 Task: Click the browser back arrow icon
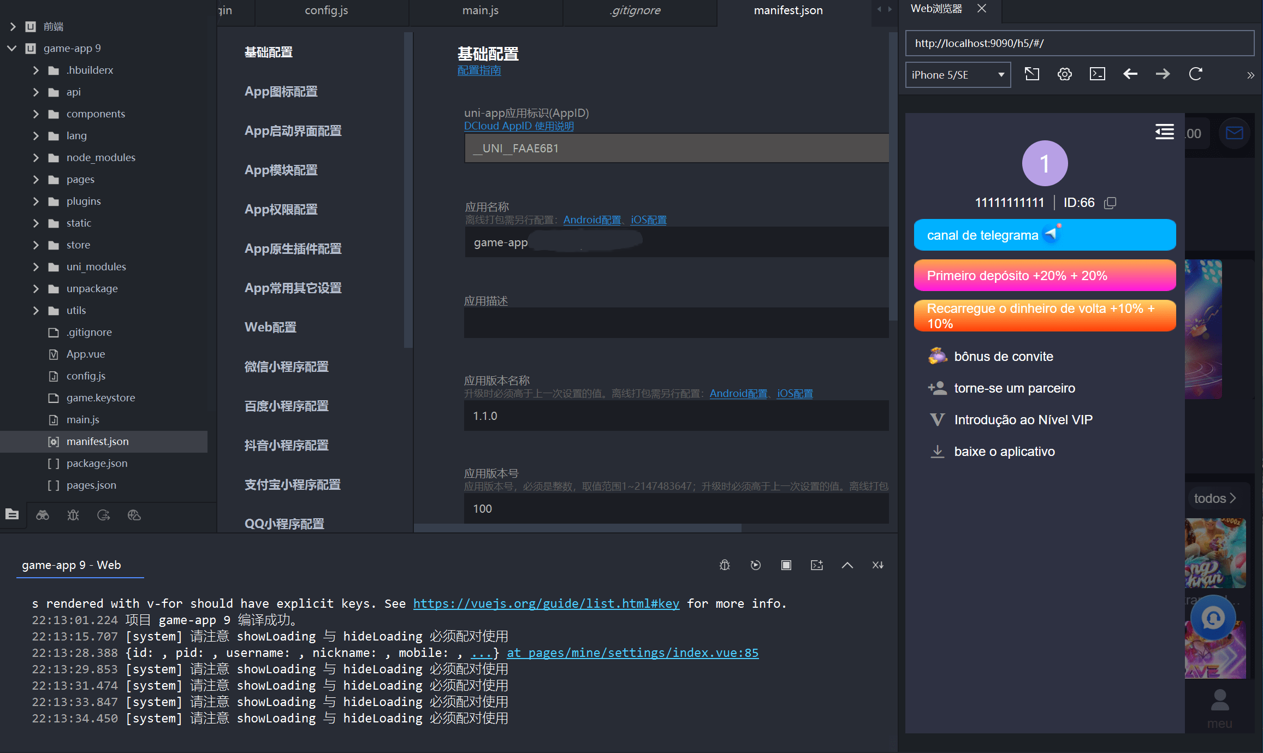pos(1130,74)
